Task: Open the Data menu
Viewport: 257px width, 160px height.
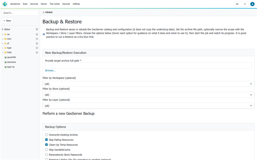Action: [25, 4]
